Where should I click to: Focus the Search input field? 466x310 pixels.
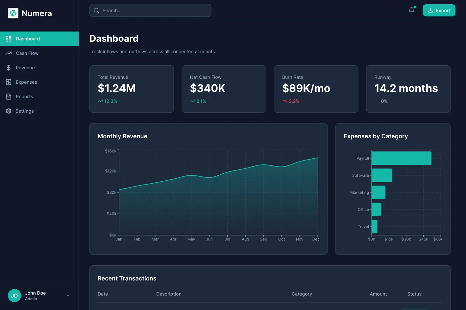[150, 11]
